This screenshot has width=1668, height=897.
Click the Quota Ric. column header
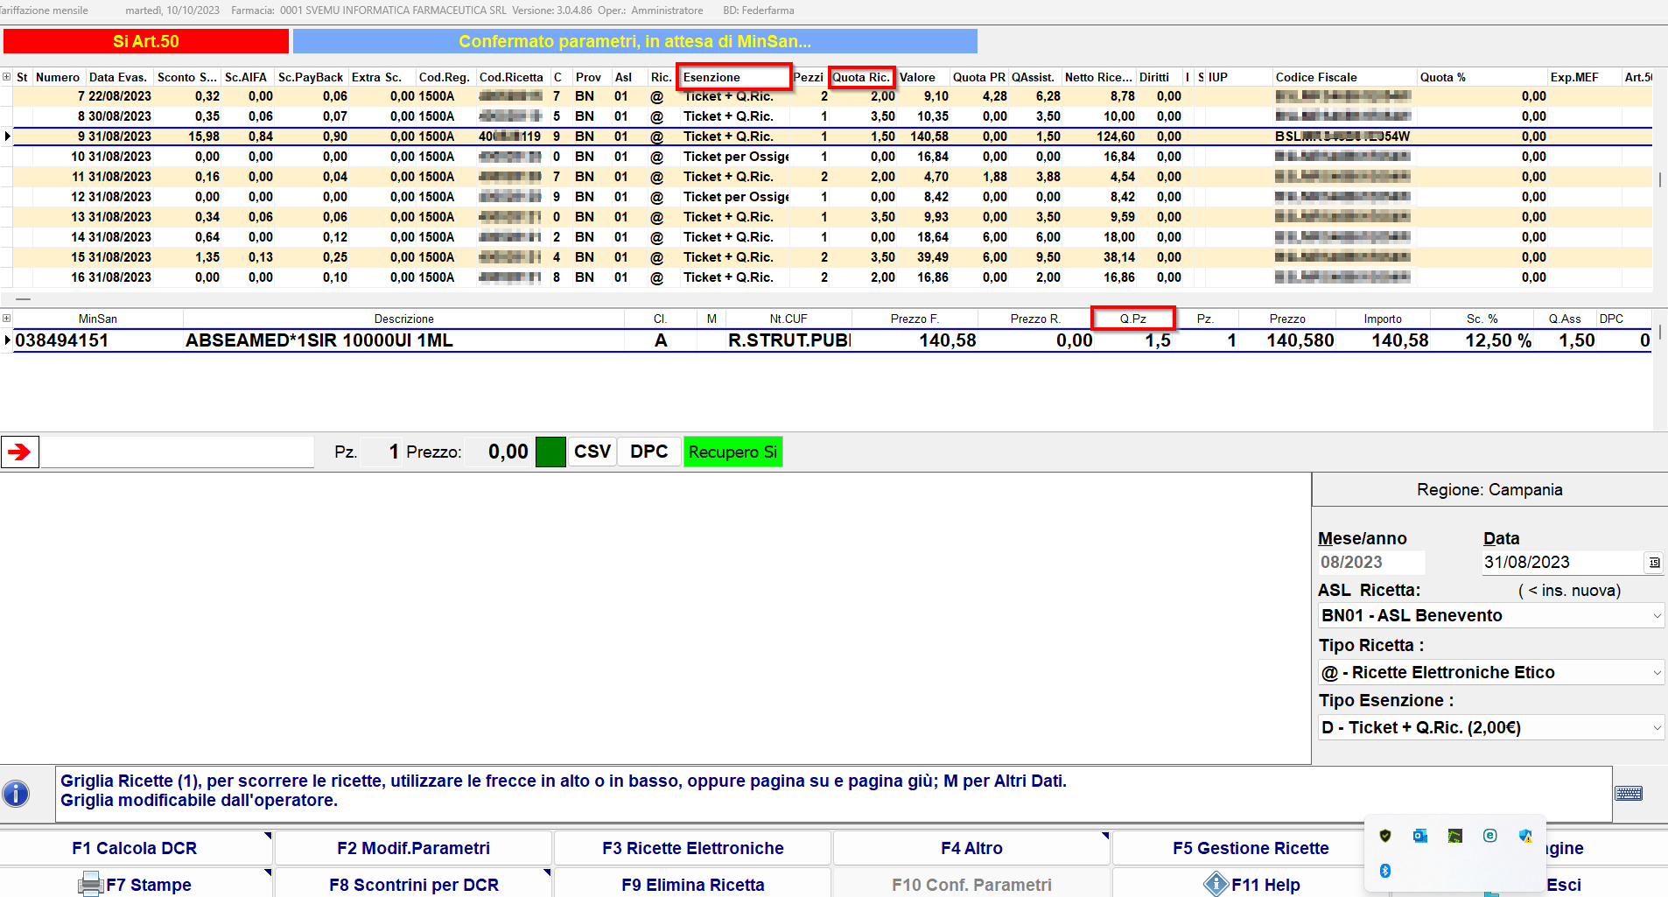click(861, 77)
